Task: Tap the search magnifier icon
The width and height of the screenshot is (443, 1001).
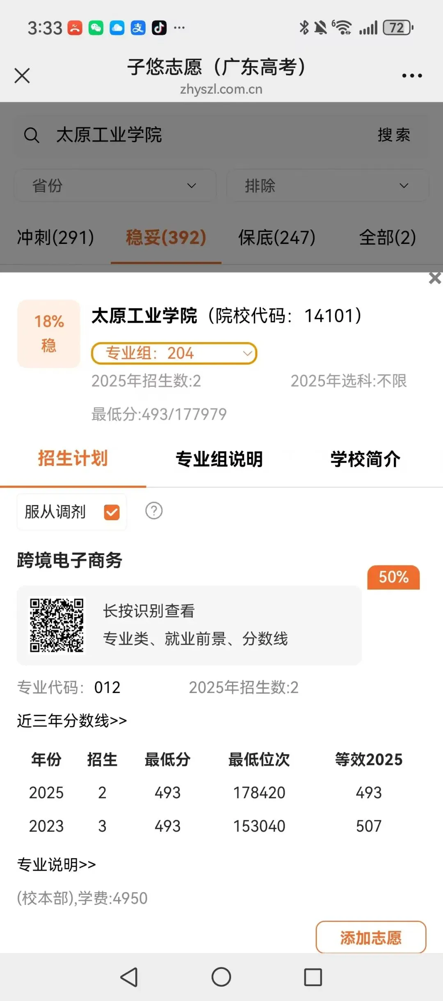Action: pos(32,135)
